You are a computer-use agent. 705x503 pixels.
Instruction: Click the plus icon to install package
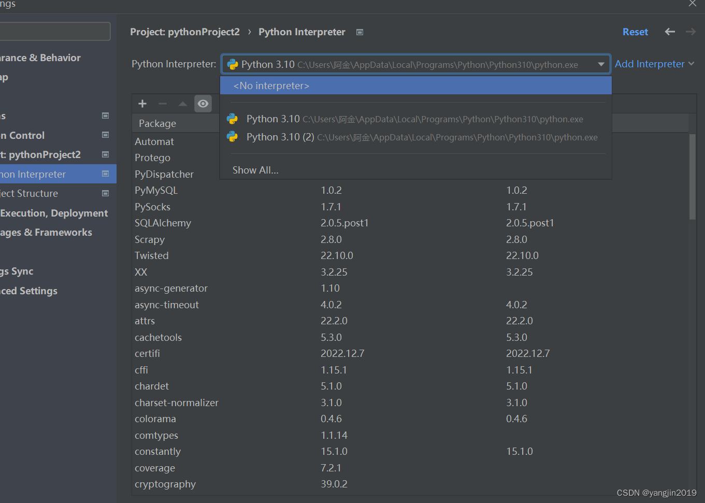[142, 104]
